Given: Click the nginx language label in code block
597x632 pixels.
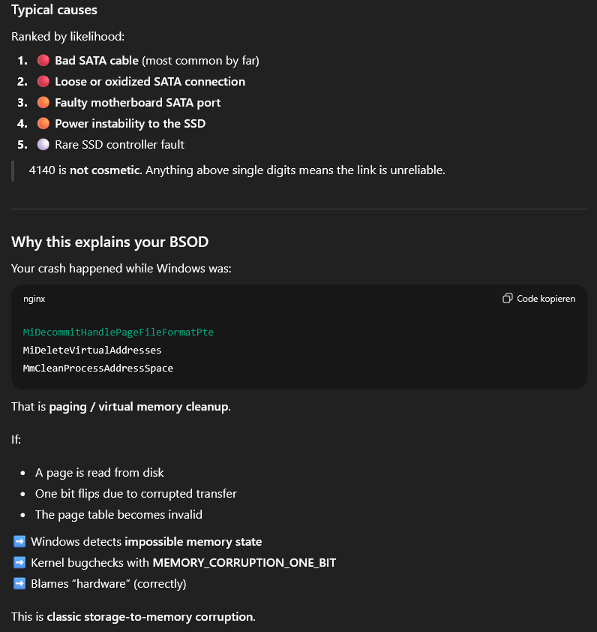Looking at the screenshot, I should point(34,299).
